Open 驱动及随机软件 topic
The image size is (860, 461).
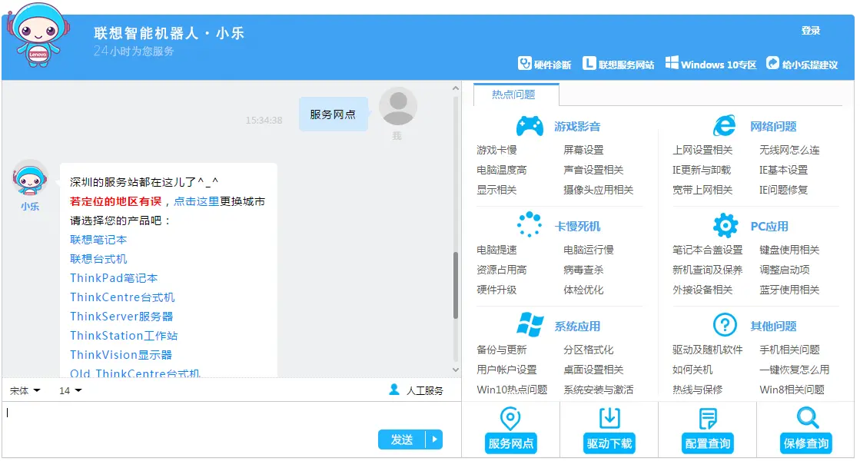(707, 350)
